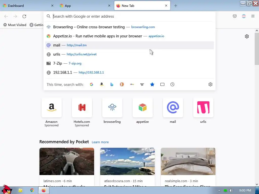Click the 9:00 PM clock

(x=245, y=190)
